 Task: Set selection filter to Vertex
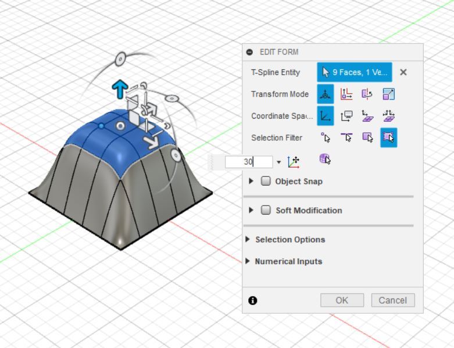(x=326, y=138)
